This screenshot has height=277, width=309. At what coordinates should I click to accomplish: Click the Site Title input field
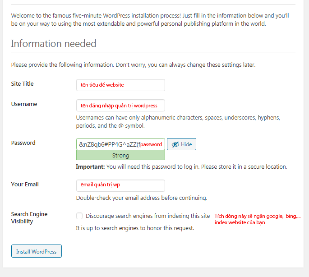120,85
